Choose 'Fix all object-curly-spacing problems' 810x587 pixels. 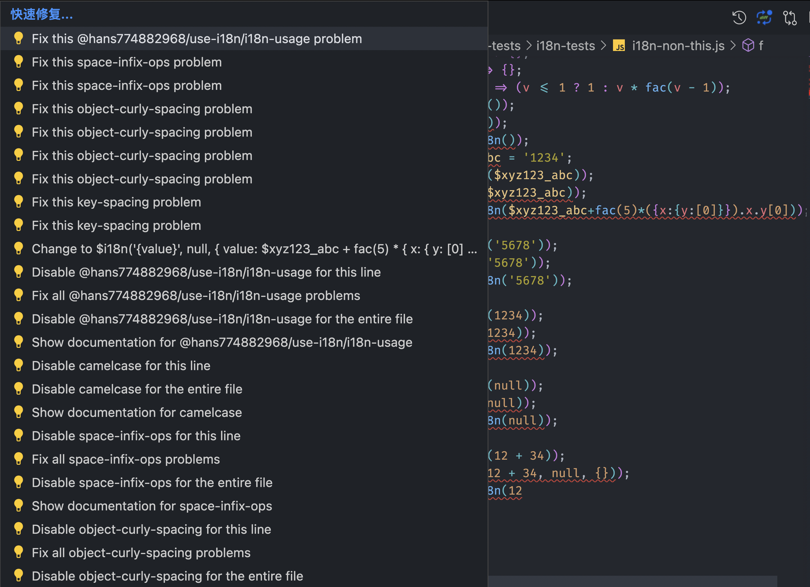point(141,553)
